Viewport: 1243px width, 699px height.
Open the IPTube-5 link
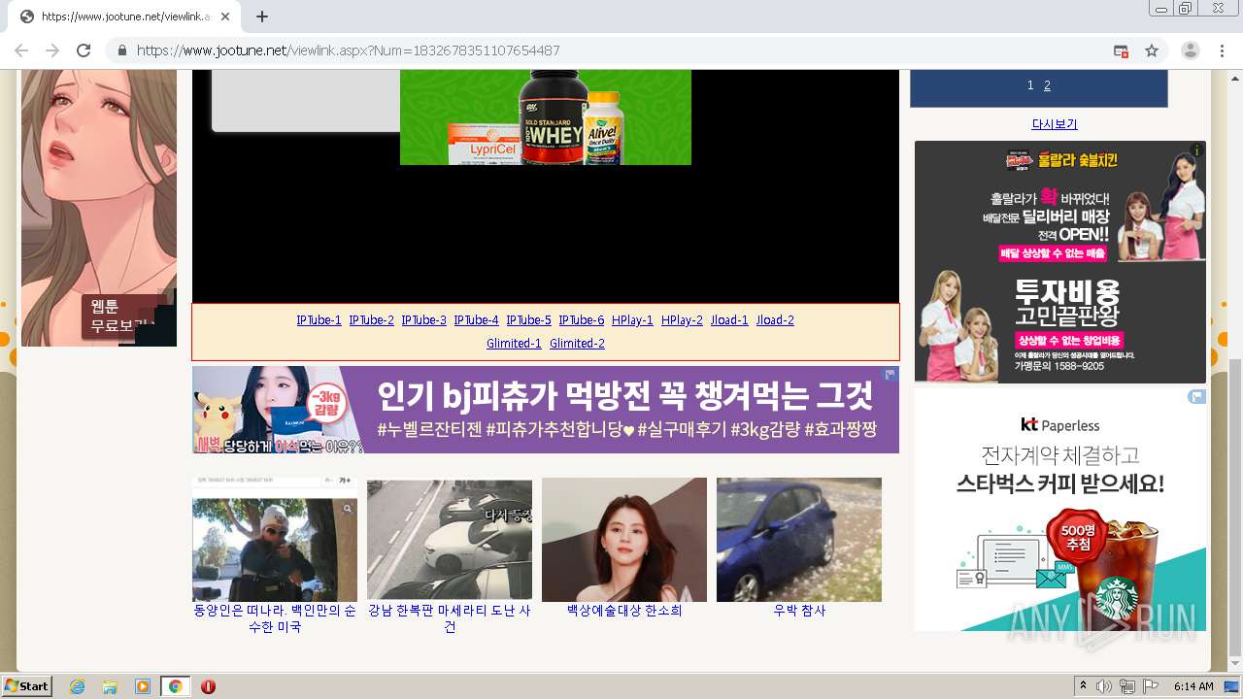point(528,320)
